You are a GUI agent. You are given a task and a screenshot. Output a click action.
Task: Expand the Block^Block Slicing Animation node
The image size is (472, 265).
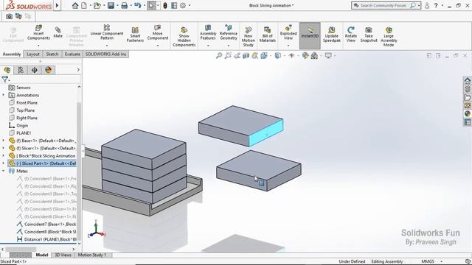pyautogui.click(x=3, y=155)
